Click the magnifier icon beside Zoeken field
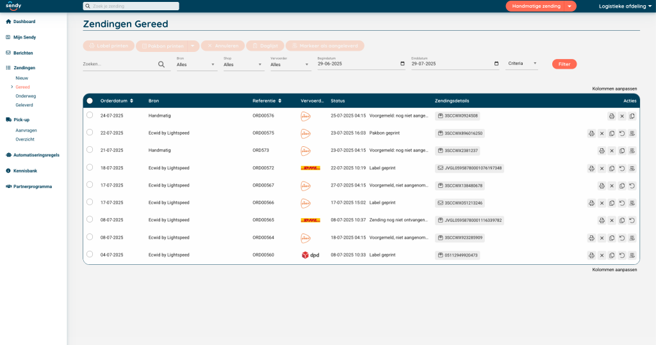The image size is (656, 345). [x=161, y=65]
